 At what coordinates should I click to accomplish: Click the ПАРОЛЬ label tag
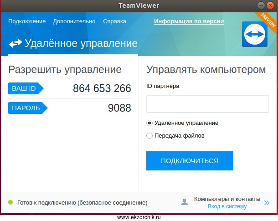[x=28, y=108]
